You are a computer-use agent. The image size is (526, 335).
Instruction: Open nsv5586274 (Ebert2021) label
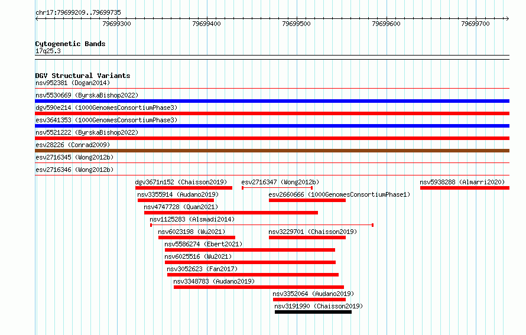[x=203, y=244]
